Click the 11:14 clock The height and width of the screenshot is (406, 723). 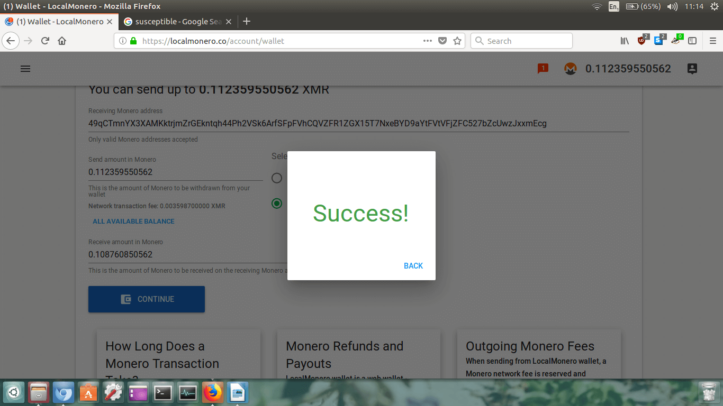[x=694, y=6]
